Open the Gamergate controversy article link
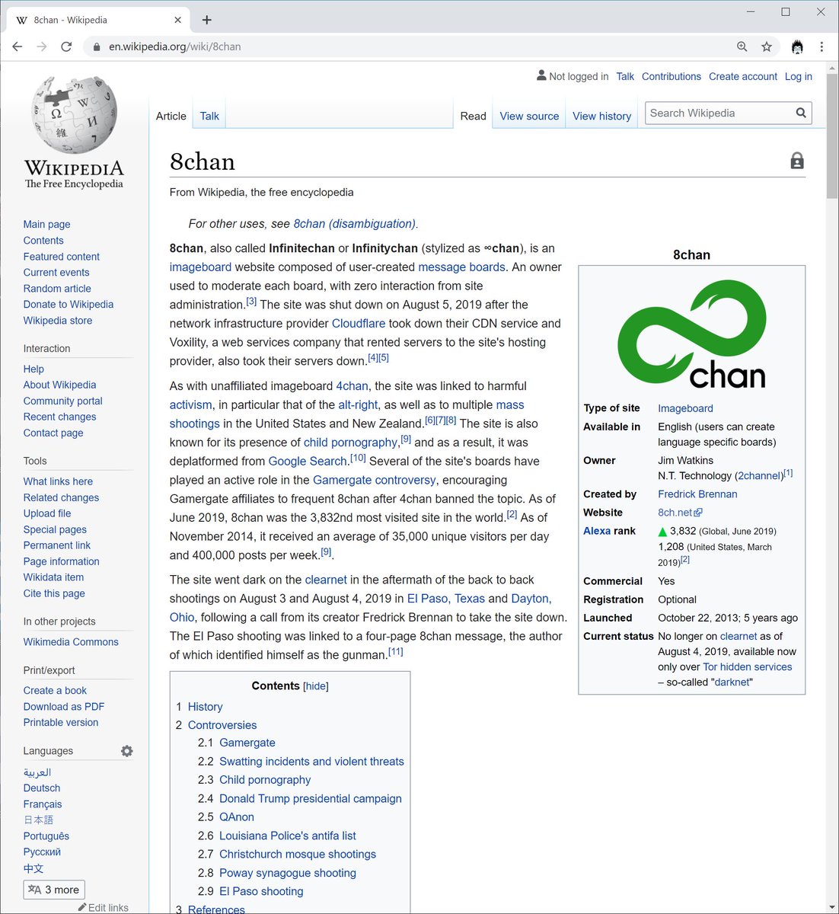The image size is (839, 914). 374,480
